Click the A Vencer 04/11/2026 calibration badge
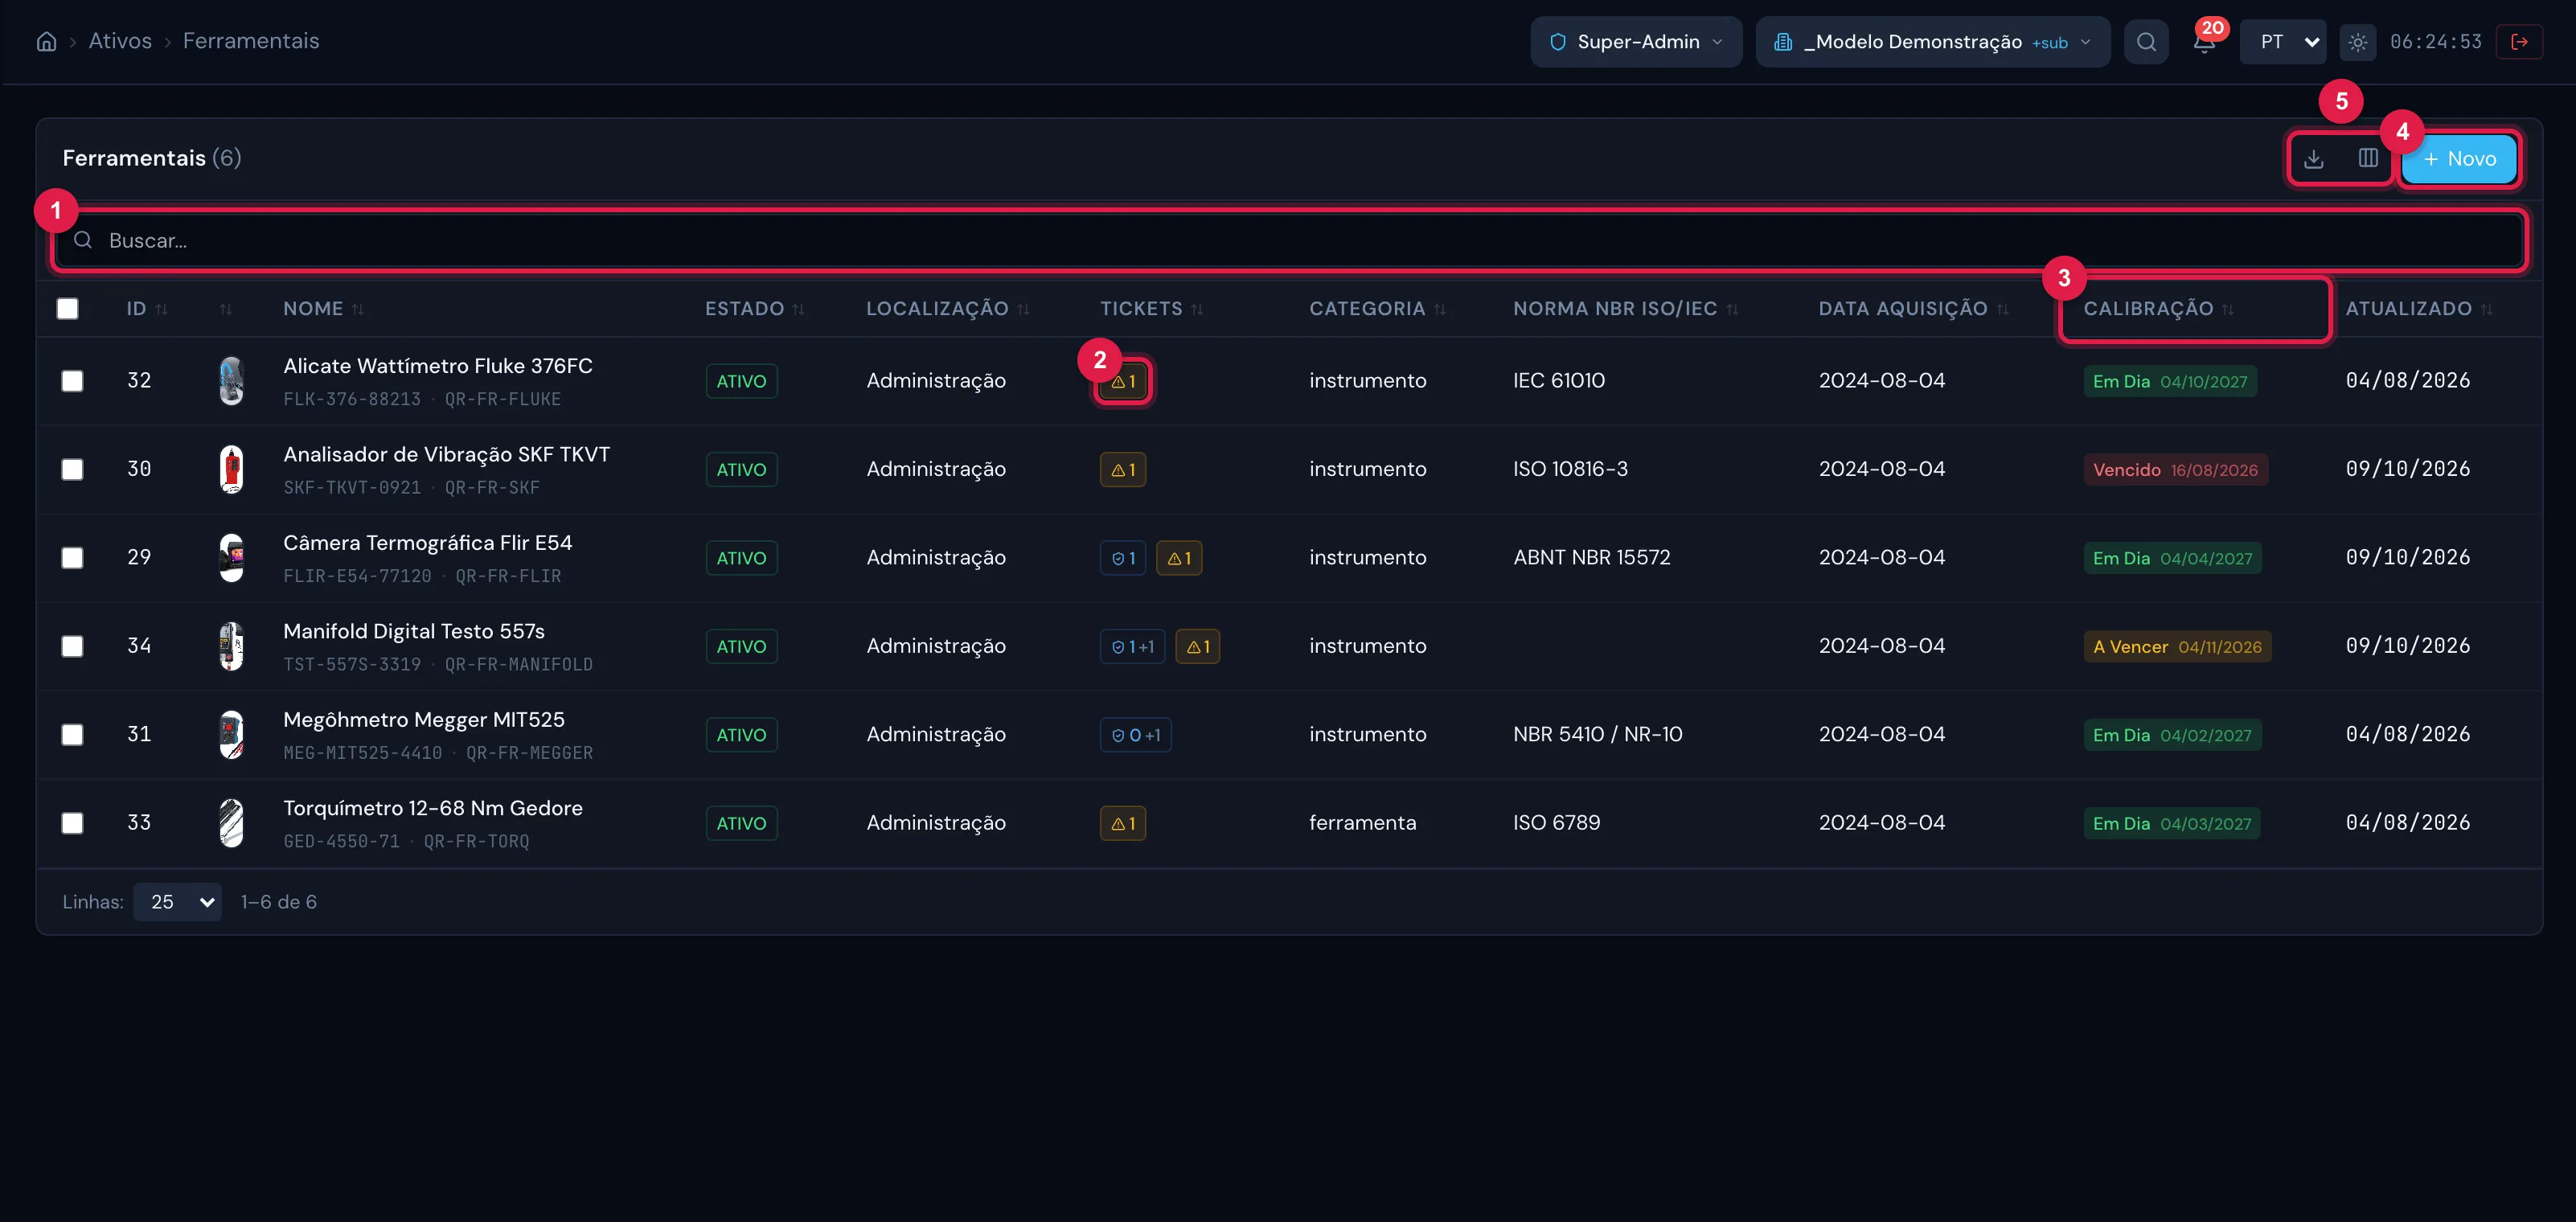This screenshot has width=2576, height=1222. point(2177,647)
